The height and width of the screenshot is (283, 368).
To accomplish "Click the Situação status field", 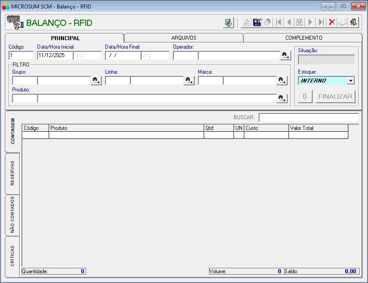I will [326, 60].
